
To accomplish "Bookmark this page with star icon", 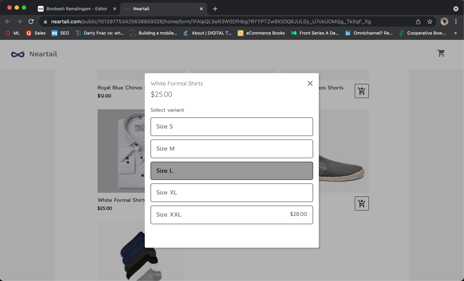I will pos(430,21).
